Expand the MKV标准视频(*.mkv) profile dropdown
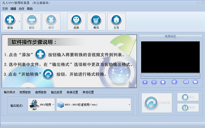 [x=94, y=105]
